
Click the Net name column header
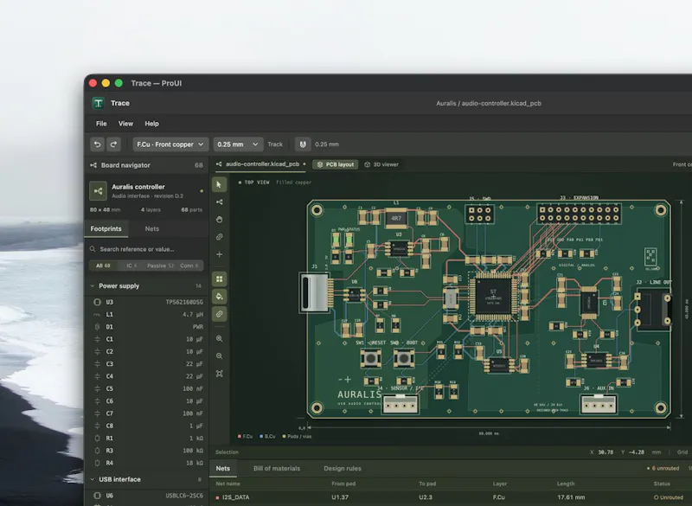[x=227, y=484]
